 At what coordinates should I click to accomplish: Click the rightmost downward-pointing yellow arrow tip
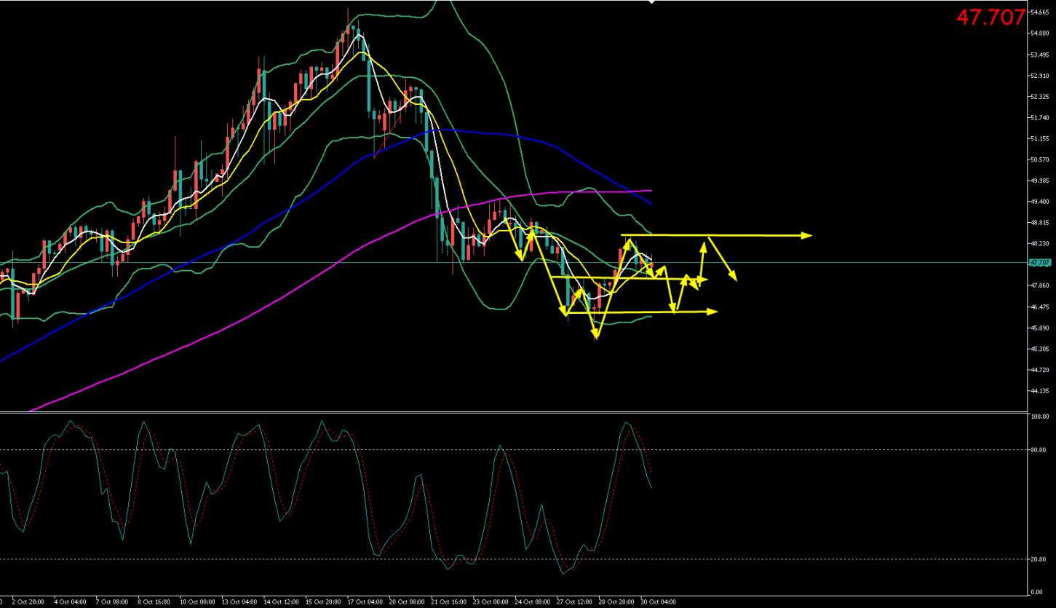point(734,279)
